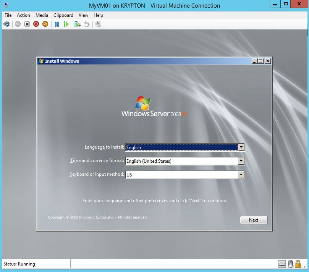Close the Virtual Machine Connection window
309x272 pixels.
[299, 4]
